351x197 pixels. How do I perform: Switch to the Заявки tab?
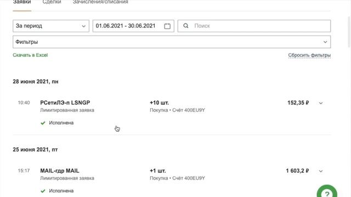(x=22, y=2)
